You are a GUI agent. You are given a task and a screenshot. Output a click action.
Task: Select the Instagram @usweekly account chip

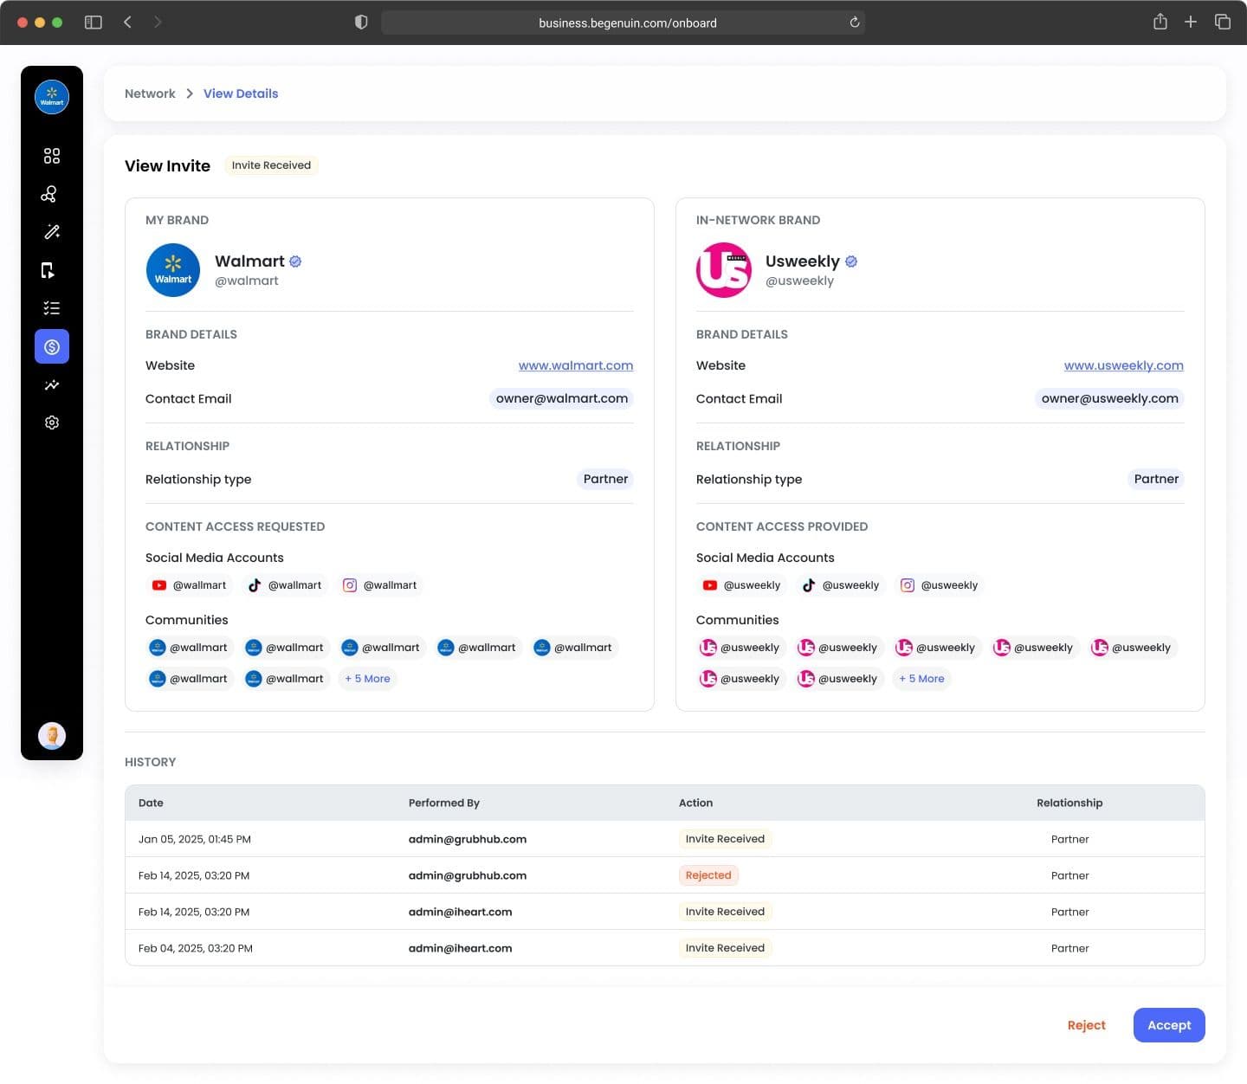pos(940,585)
